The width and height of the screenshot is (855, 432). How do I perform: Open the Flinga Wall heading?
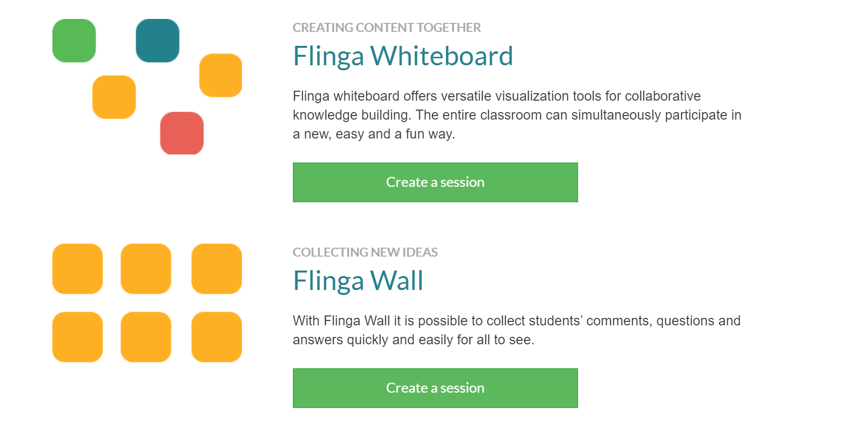[358, 281]
